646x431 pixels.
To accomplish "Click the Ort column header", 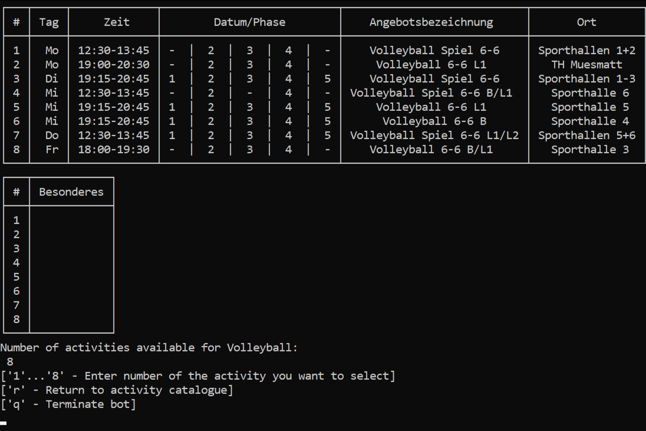I will 586,22.
